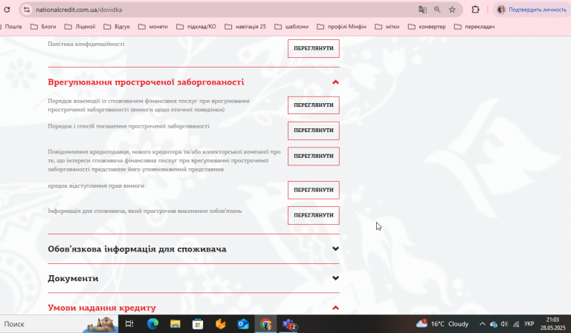Open the профілі Мінфін bookmarks folder
The height and width of the screenshot is (333, 571).
pos(341,27)
